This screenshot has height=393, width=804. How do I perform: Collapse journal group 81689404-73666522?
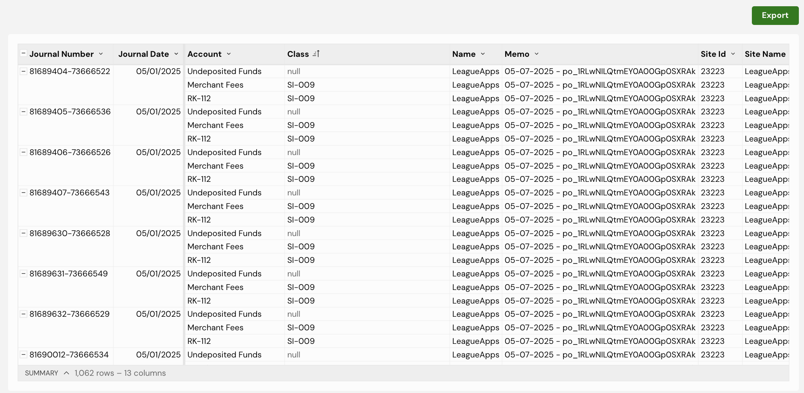point(23,71)
